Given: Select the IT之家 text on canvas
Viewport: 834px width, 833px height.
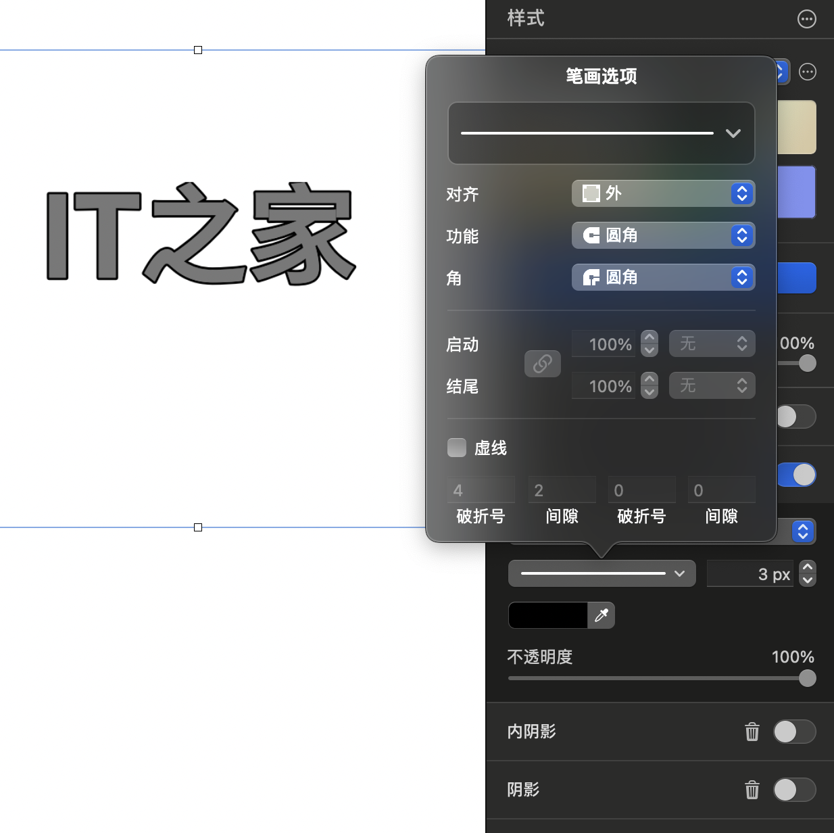Looking at the screenshot, I should [x=201, y=233].
